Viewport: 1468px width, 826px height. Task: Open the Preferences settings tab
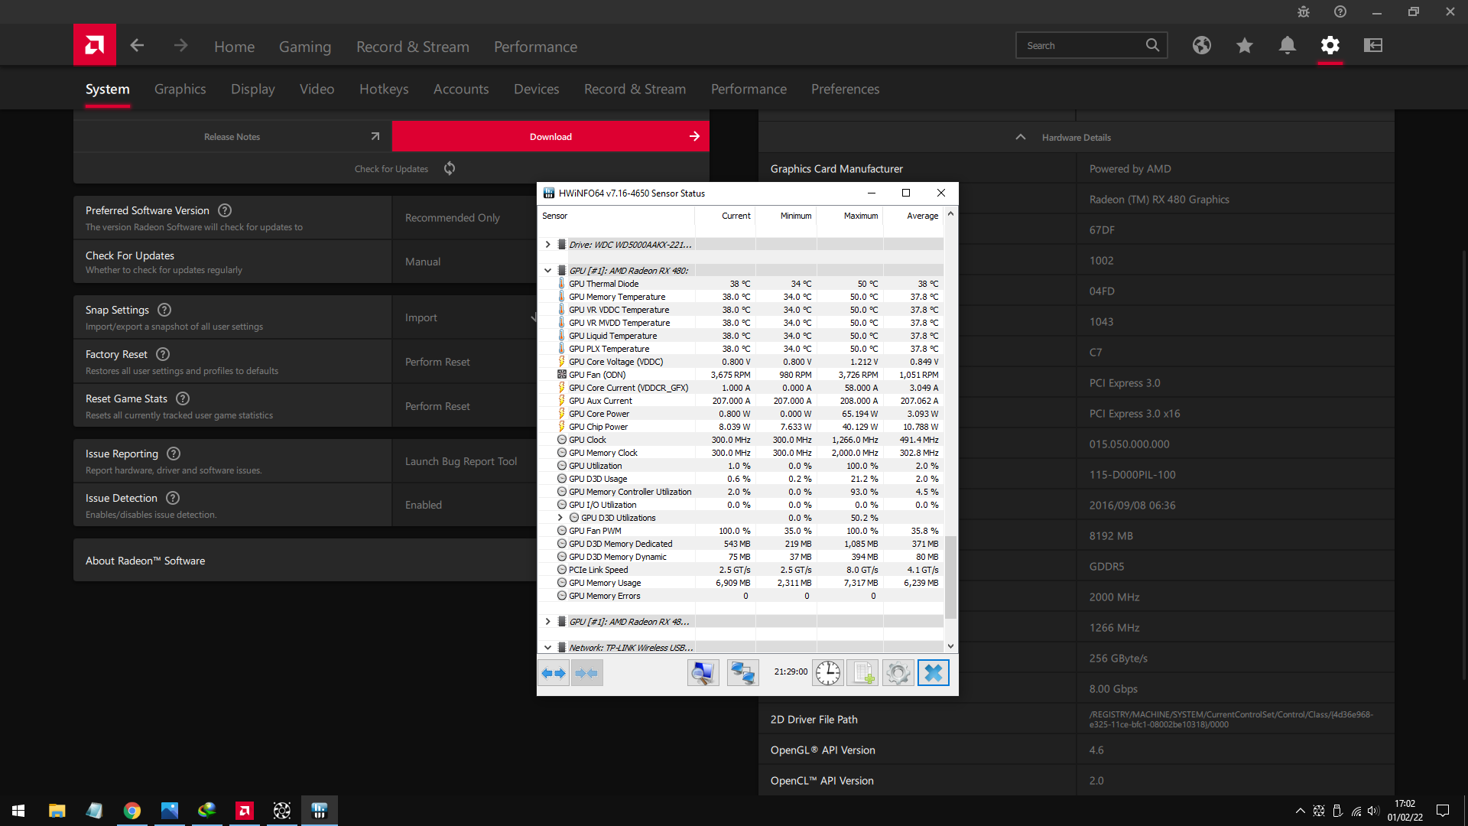point(845,89)
